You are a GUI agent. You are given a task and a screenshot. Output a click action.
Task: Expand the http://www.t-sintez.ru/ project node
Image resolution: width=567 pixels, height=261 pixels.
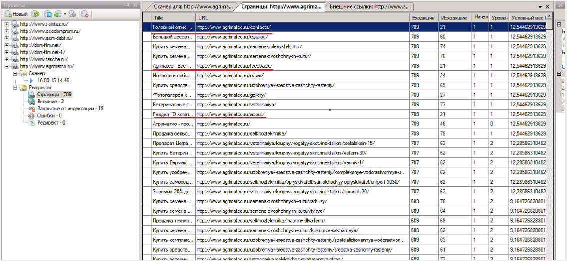(6, 24)
